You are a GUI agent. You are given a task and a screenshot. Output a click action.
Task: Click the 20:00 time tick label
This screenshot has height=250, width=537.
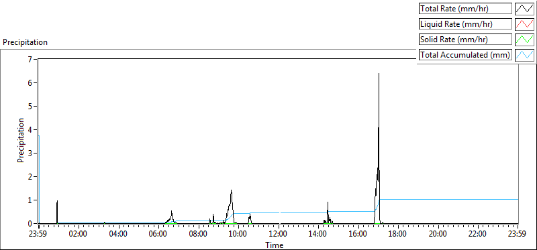point(438,235)
